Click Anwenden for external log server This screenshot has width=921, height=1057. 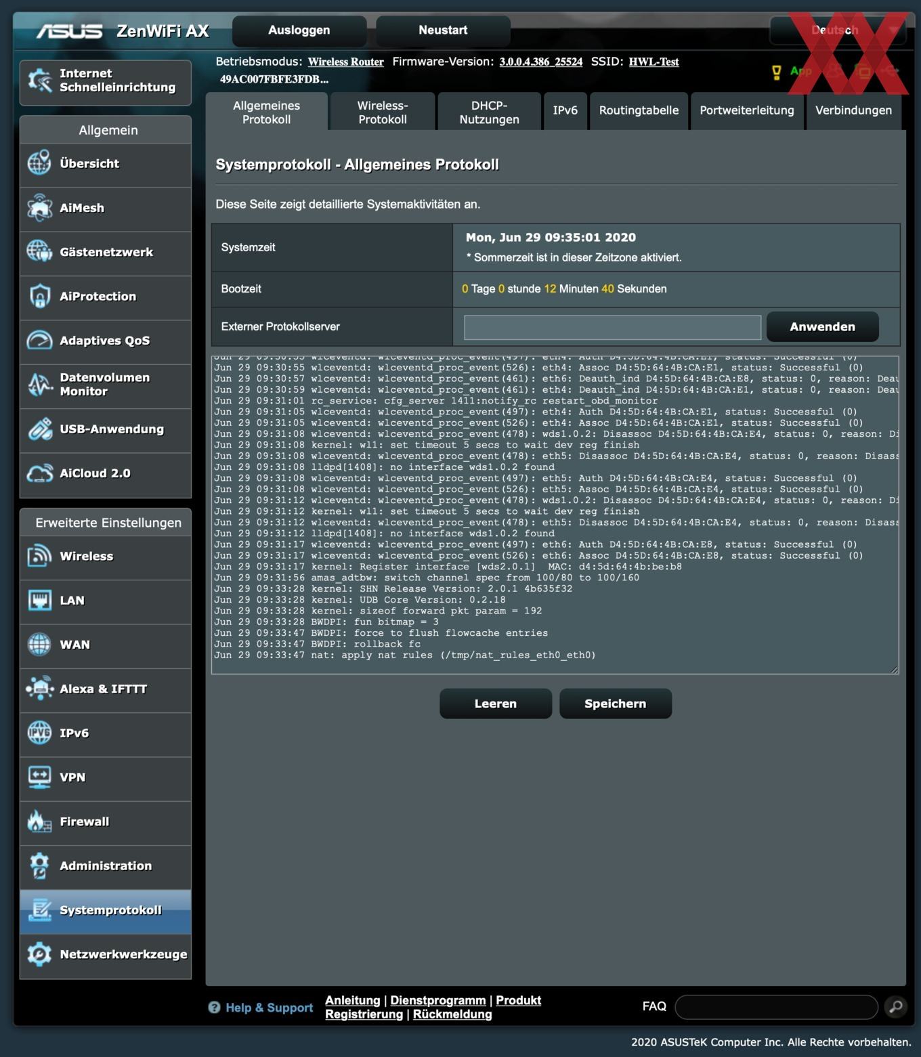click(822, 327)
